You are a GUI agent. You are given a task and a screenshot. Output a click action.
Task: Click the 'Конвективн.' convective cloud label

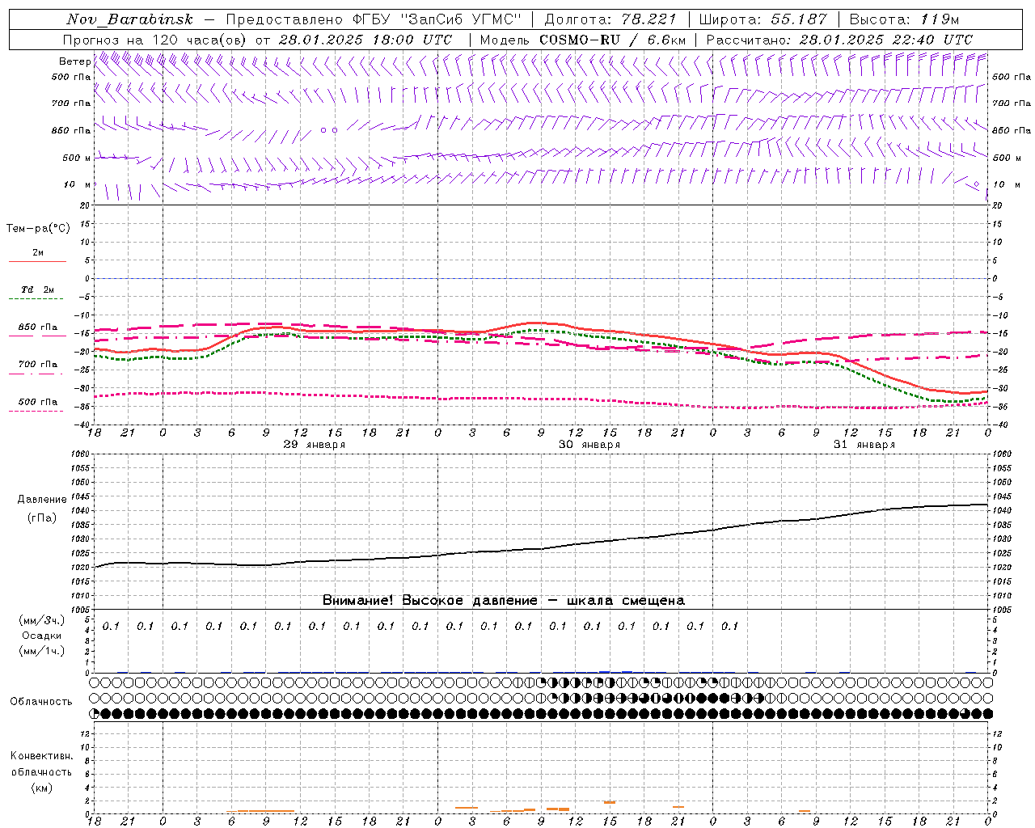pos(41,756)
